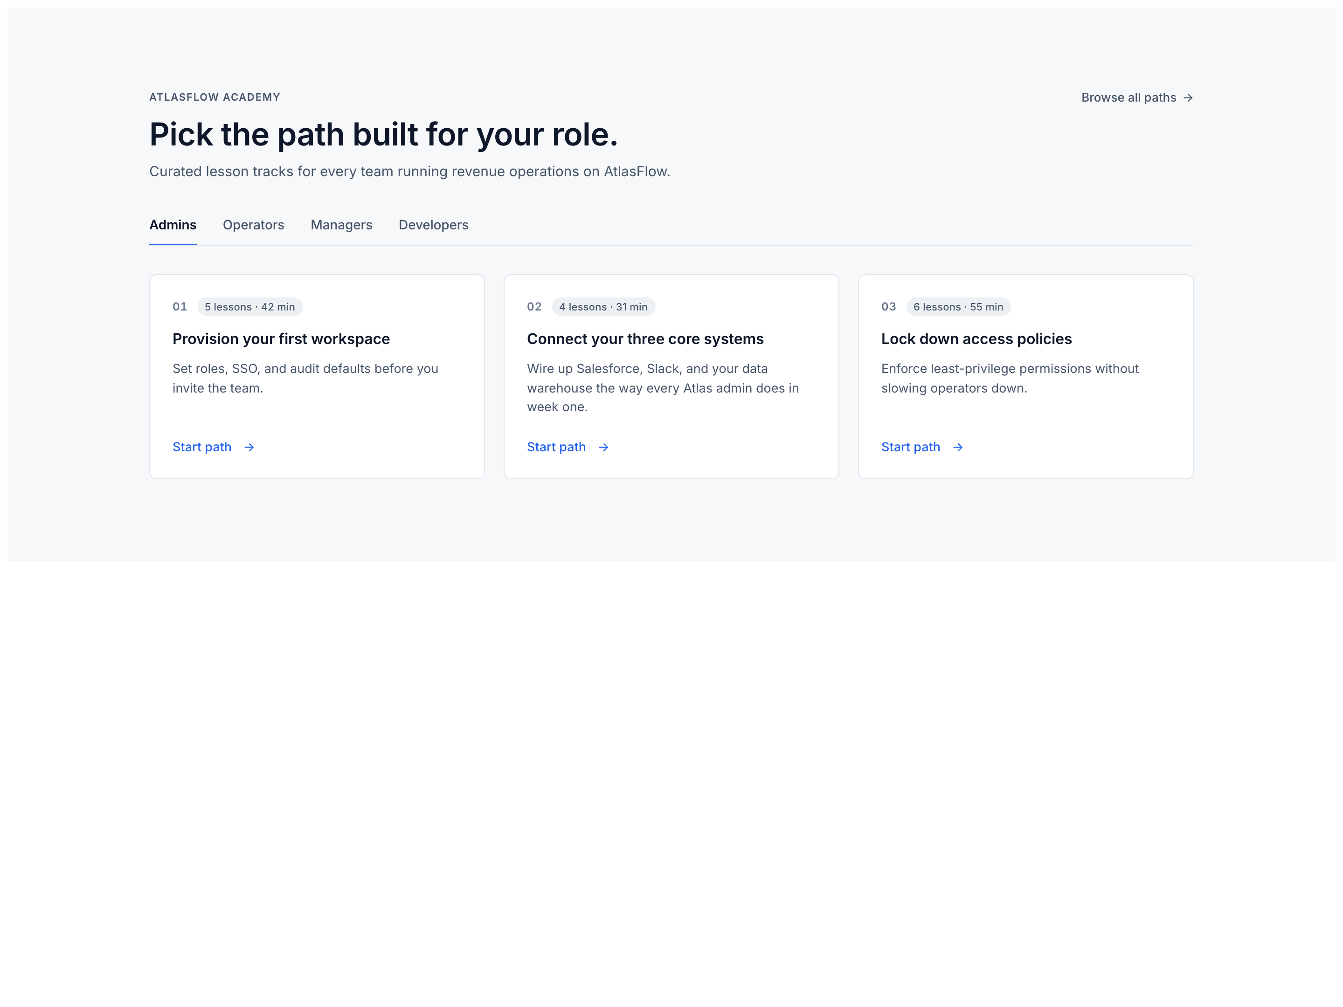Click the 01 card number
Viewport: 1343px width, 1007px height.
click(x=180, y=307)
